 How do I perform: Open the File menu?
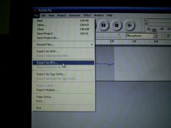point(36,15)
